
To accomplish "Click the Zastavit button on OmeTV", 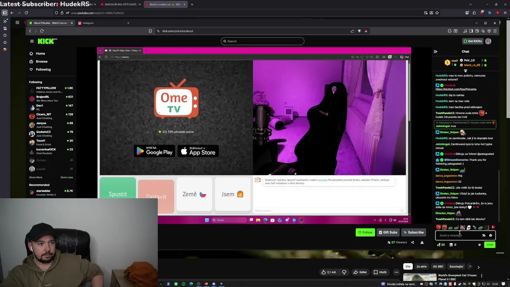I will point(156,196).
